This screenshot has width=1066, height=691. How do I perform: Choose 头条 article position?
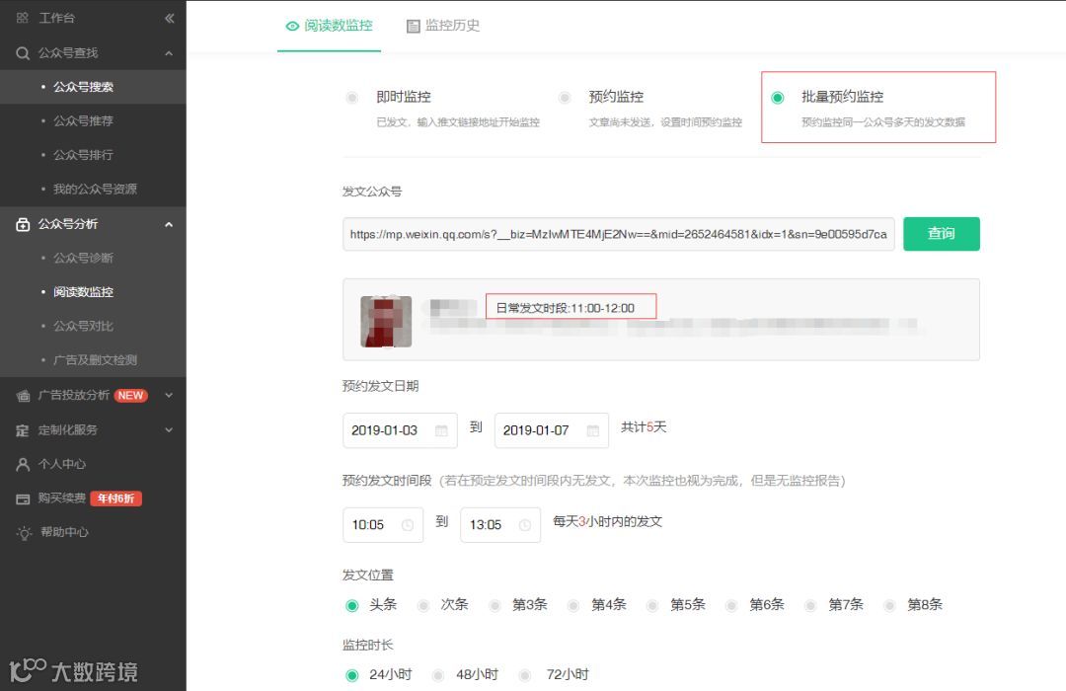point(352,605)
